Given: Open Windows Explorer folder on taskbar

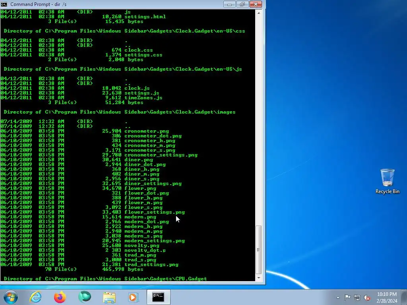Looking at the screenshot, I should (109, 297).
